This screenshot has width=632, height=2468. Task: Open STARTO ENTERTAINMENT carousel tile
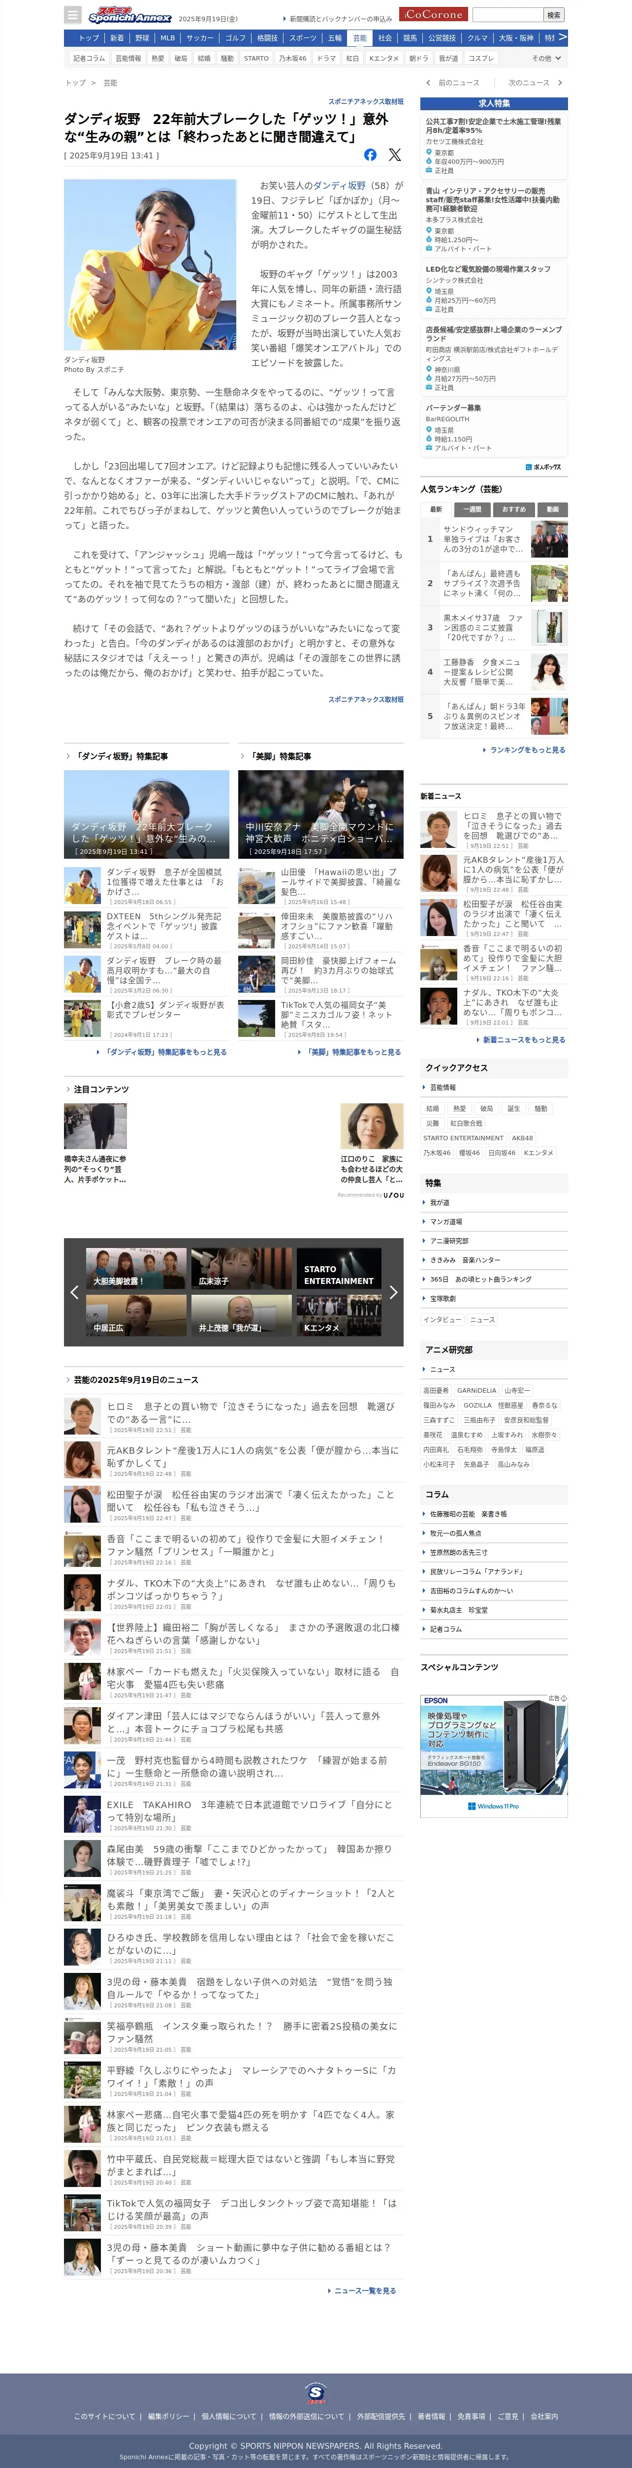click(339, 1268)
